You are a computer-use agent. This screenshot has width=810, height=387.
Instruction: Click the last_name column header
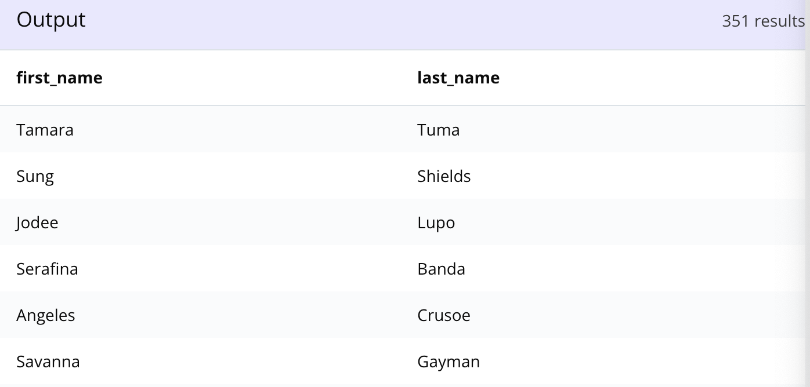[458, 78]
